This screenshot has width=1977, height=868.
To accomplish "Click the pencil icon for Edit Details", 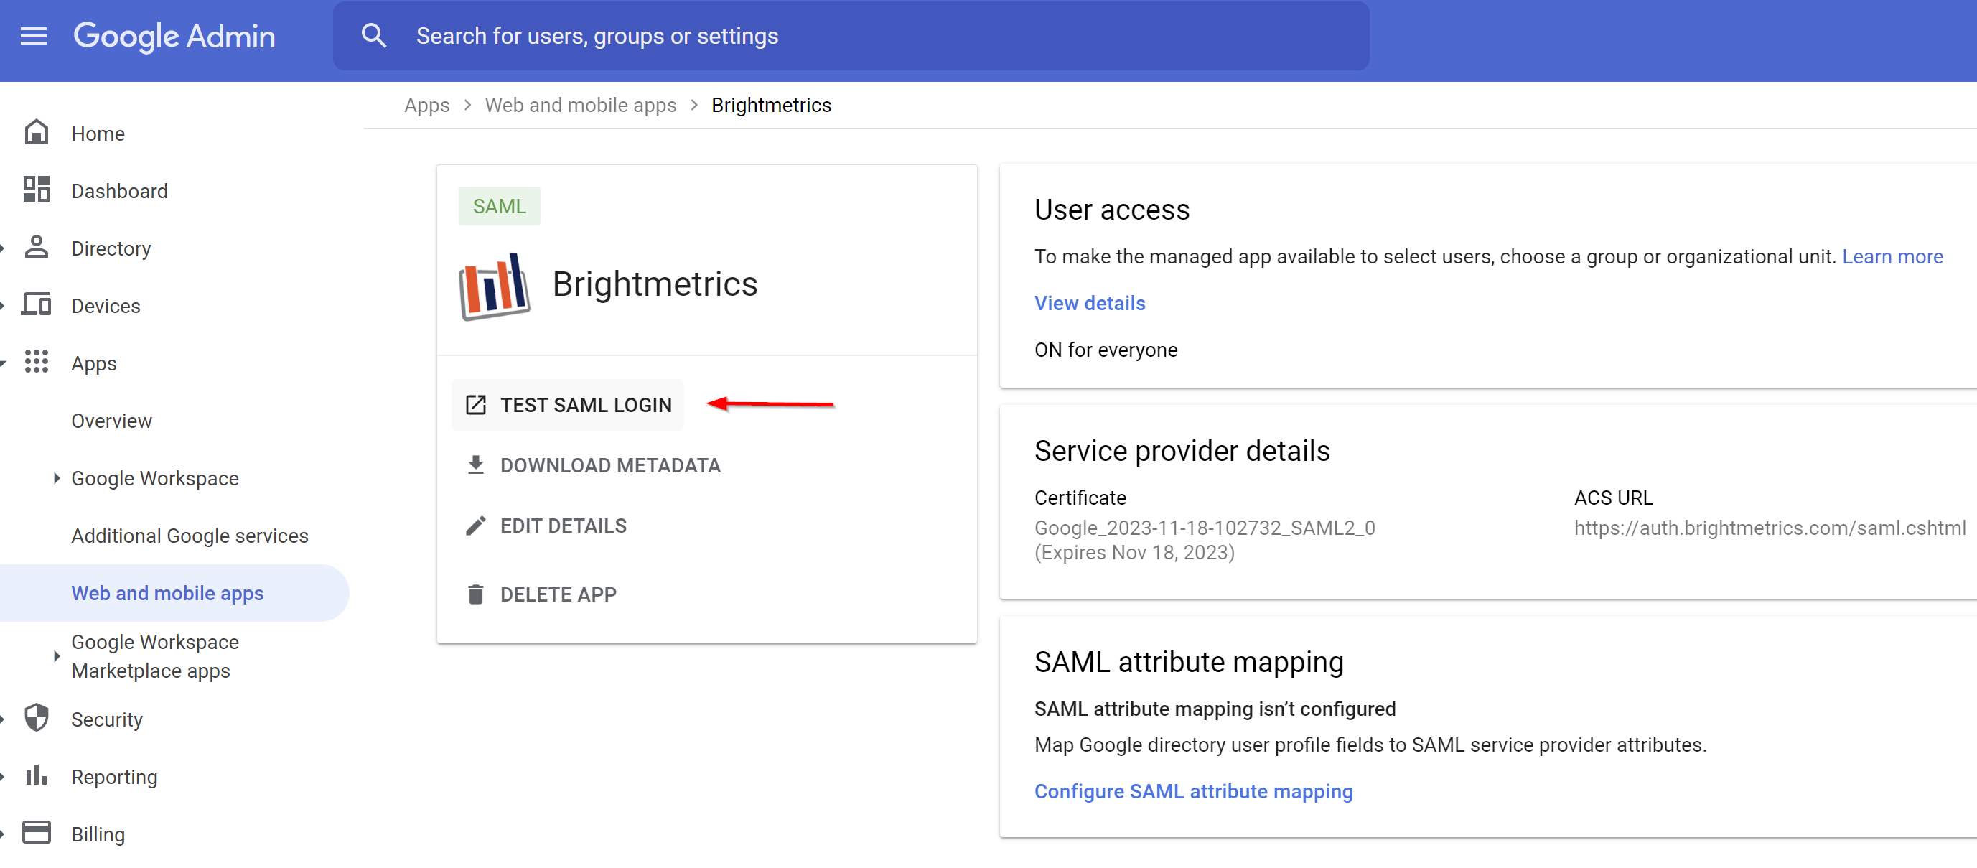I will click(x=476, y=526).
